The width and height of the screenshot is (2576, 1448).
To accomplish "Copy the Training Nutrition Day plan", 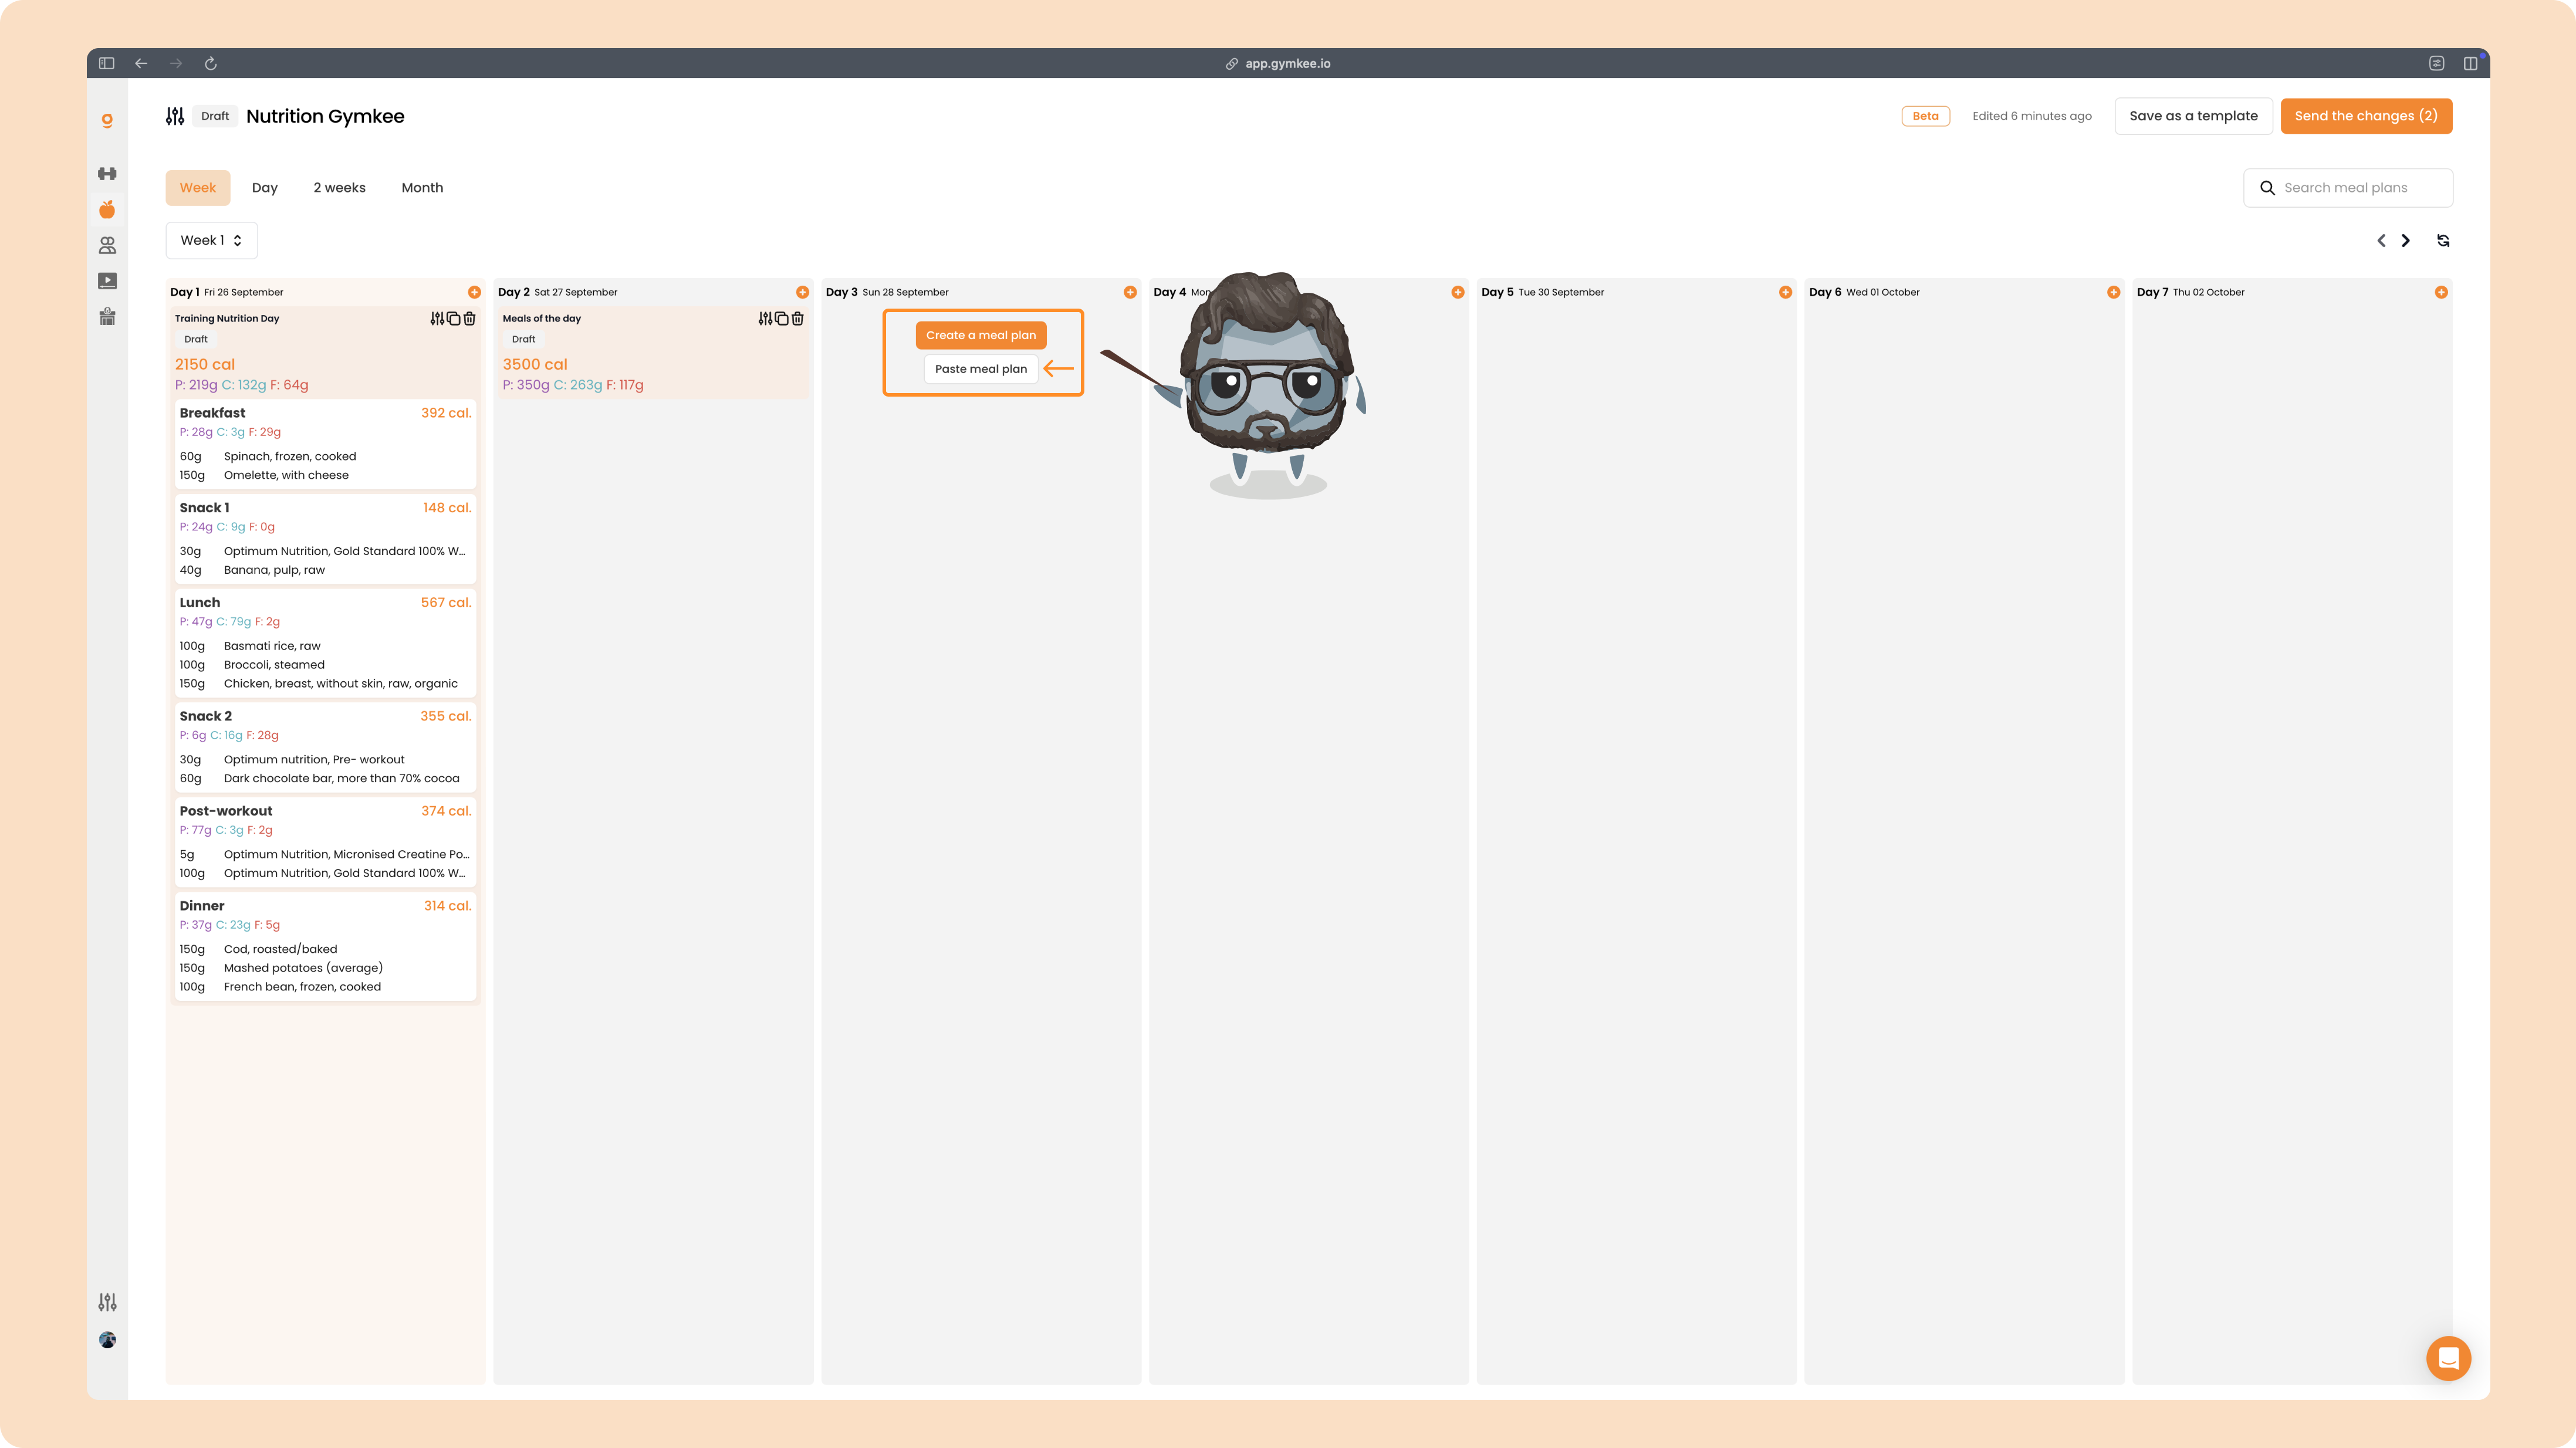I will point(453,318).
